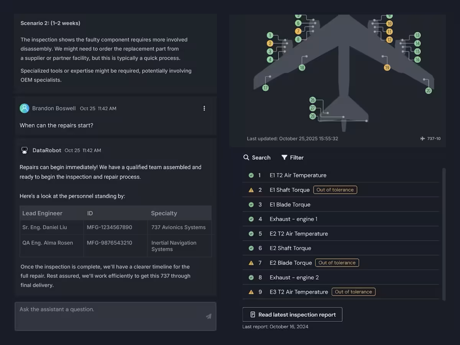Select the Exhaust - engine 2 row
This screenshot has height=345, width=460.
[341, 277]
